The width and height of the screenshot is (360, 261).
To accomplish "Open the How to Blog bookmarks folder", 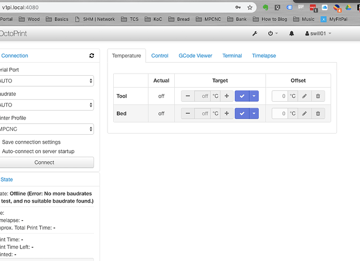I will pos(270,19).
